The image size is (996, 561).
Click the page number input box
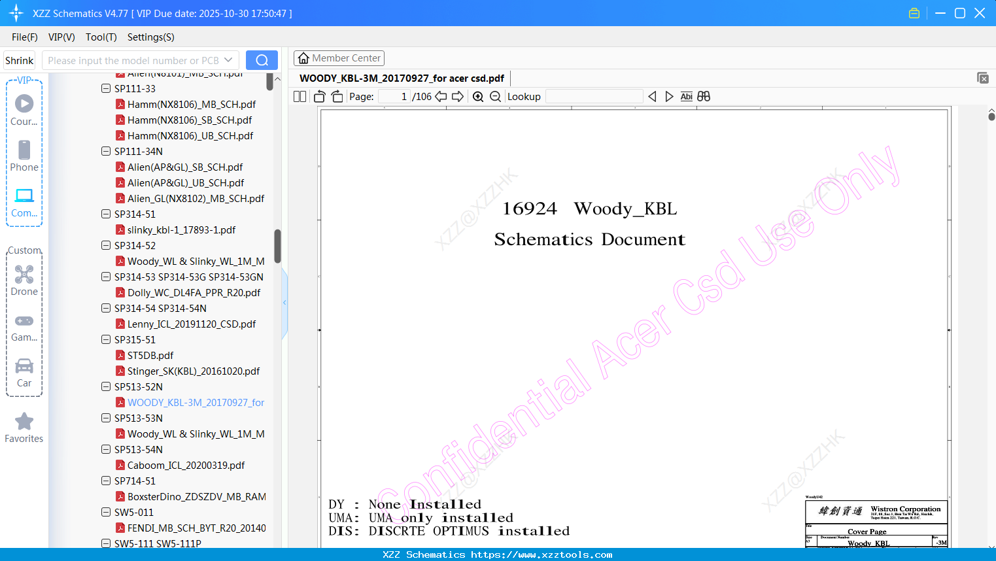tap(394, 97)
